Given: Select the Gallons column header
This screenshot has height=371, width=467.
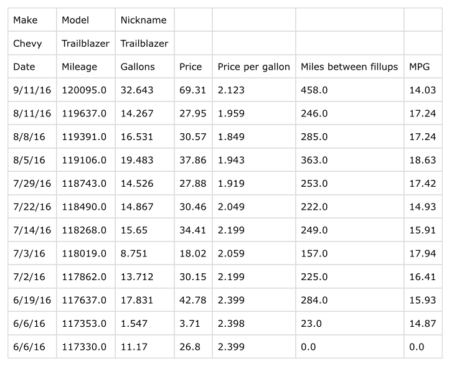Looking at the screenshot, I should (144, 67).
